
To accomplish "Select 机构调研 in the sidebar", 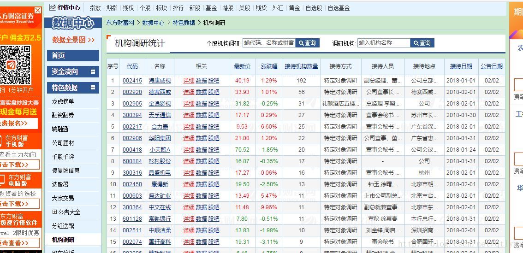I will click(x=63, y=240).
